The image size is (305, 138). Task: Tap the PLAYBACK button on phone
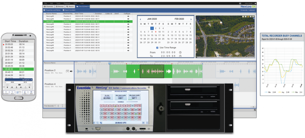6,93
